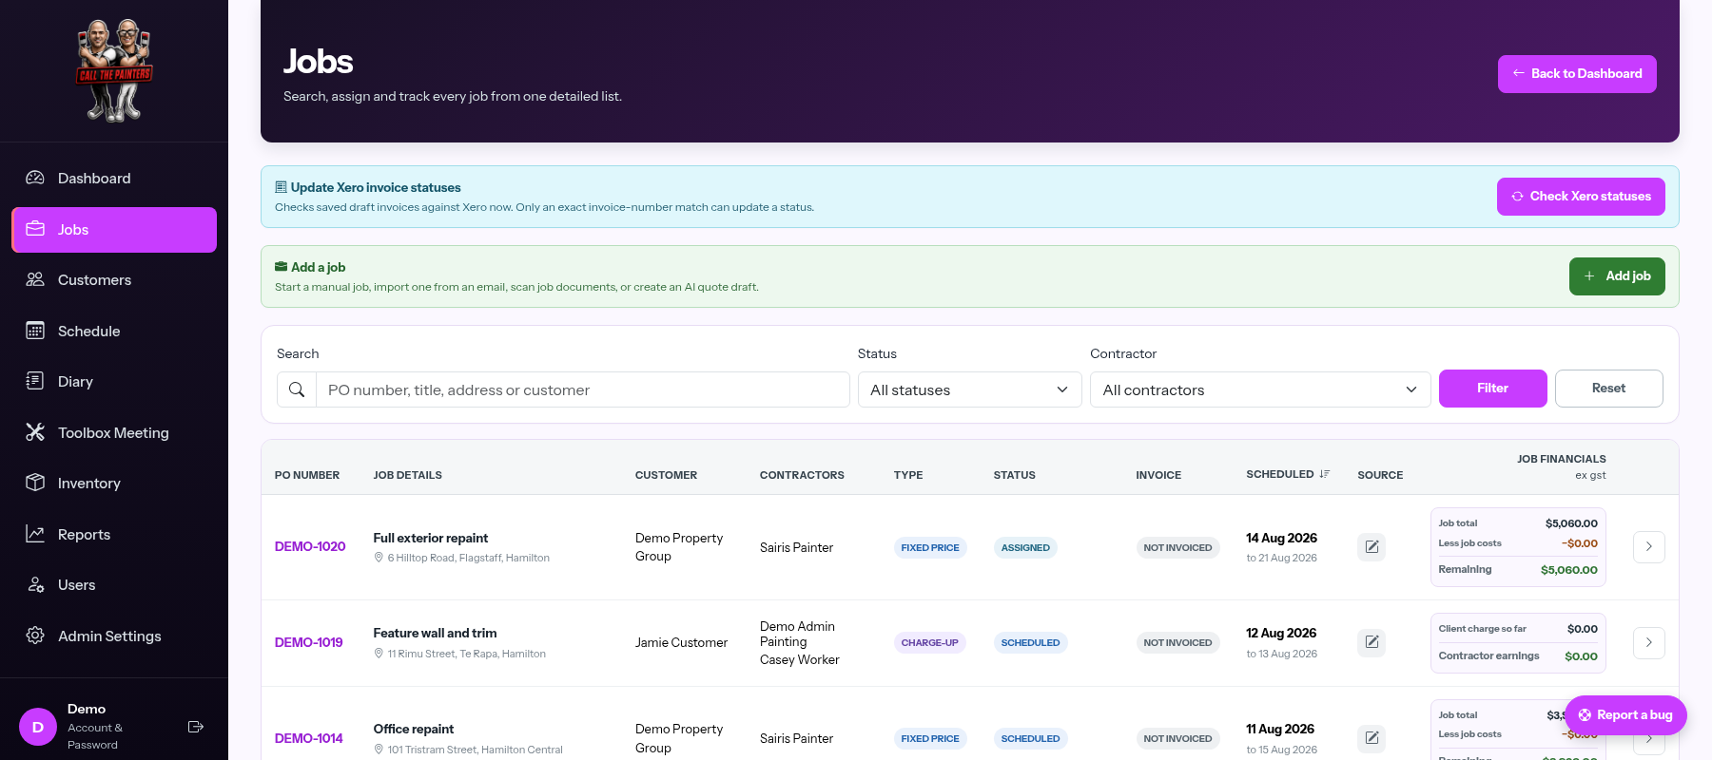Click the source edit icon for DEMO-1020
Image resolution: width=1712 pixels, height=760 pixels.
point(1372,547)
